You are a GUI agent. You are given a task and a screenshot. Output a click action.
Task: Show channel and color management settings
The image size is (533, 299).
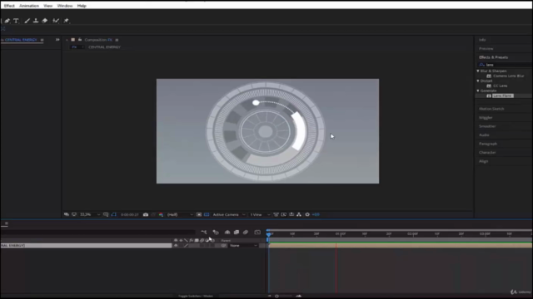coord(161,214)
